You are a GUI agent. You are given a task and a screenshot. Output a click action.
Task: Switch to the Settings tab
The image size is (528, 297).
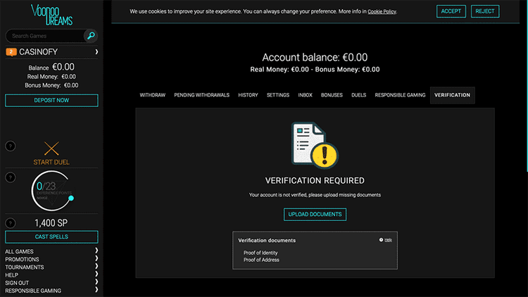(x=278, y=95)
